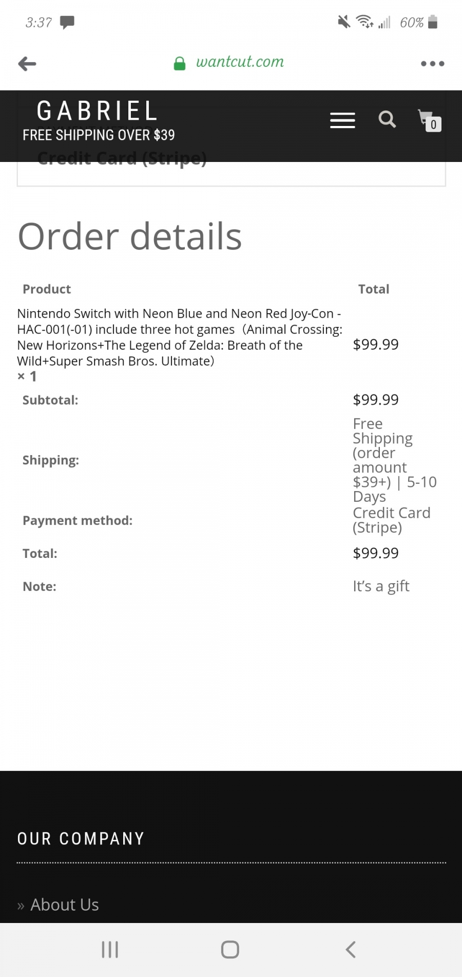Tap the Android back chevron
This screenshot has width=462, height=977.
pos(351,949)
